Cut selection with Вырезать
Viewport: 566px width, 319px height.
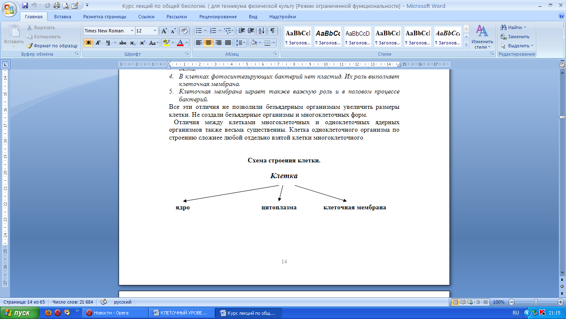pos(41,27)
